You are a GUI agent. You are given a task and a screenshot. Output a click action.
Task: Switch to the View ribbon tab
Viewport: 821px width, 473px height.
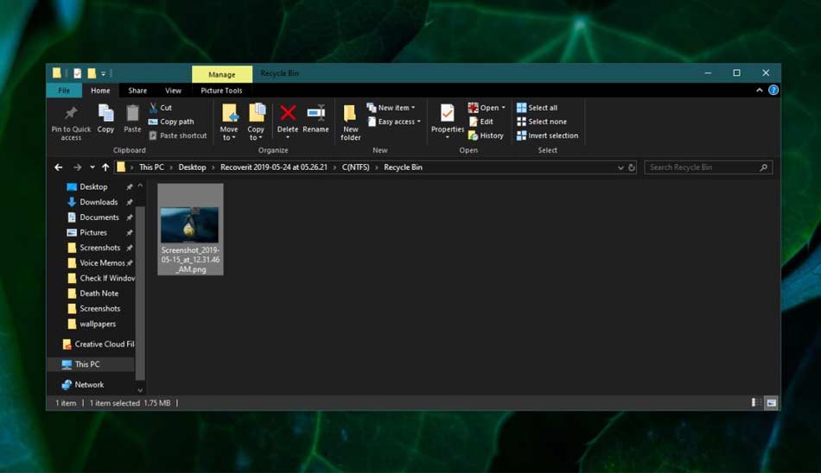(x=174, y=91)
